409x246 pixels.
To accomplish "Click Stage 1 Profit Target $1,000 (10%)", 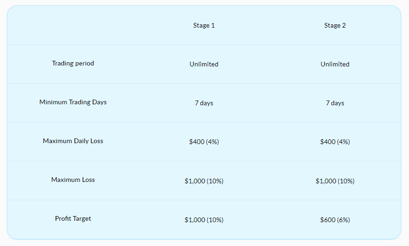I will (x=204, y=220).
